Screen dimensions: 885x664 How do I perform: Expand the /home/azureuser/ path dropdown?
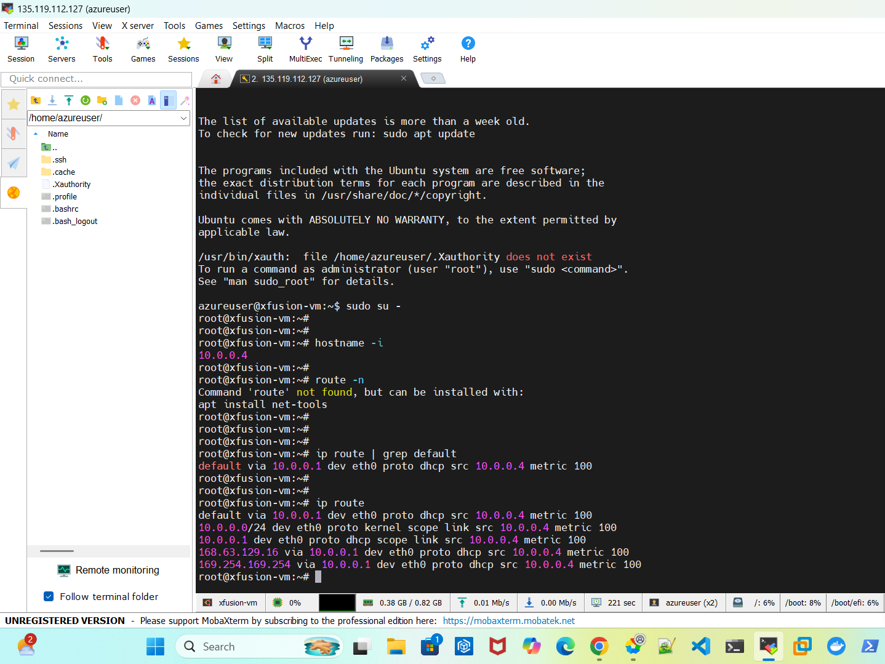click(x=183, y=118)
